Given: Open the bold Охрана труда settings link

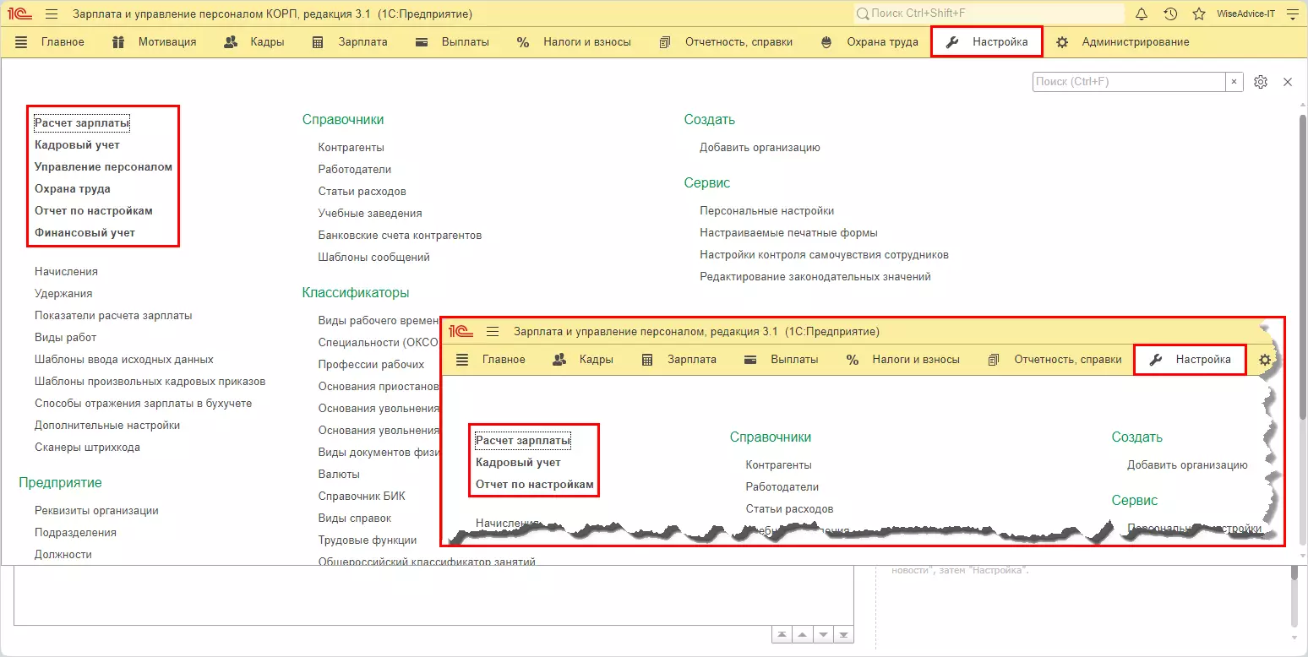Looking at the screenshot, I should pos(73,189).
